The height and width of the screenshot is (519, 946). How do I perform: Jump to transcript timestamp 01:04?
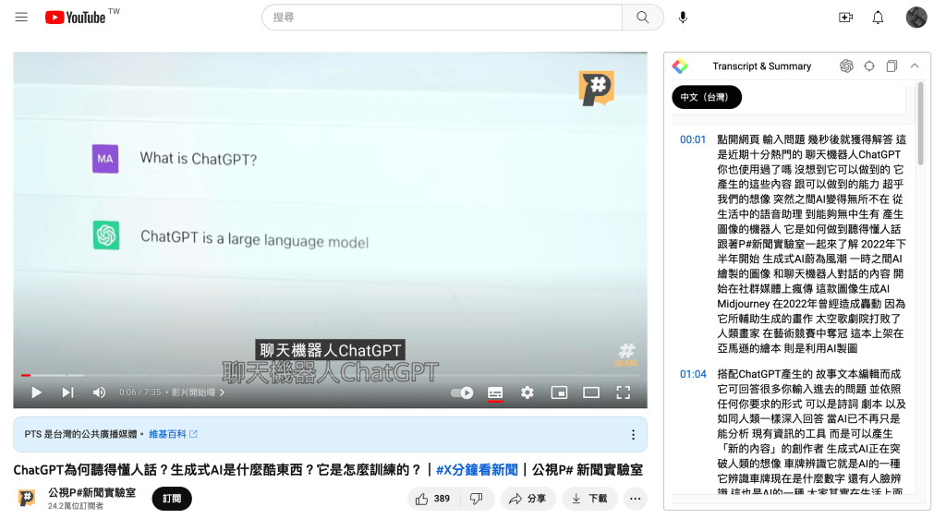[693, 374]
